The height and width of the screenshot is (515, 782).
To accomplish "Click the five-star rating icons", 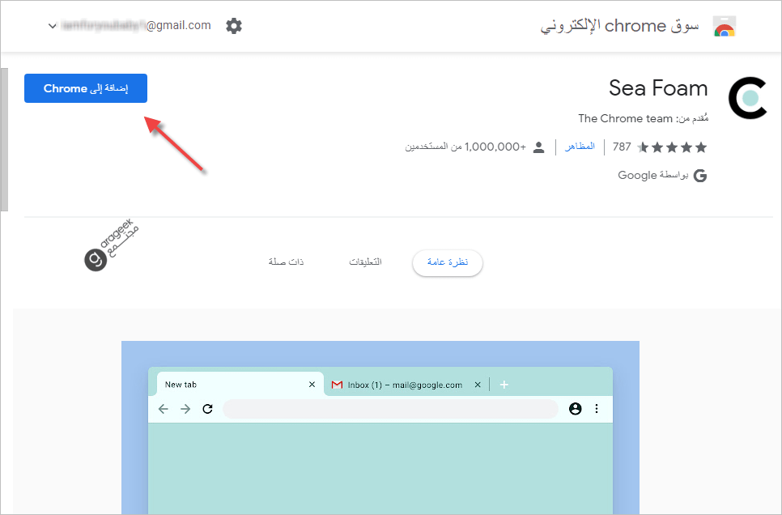I will (x=672, y=147).
